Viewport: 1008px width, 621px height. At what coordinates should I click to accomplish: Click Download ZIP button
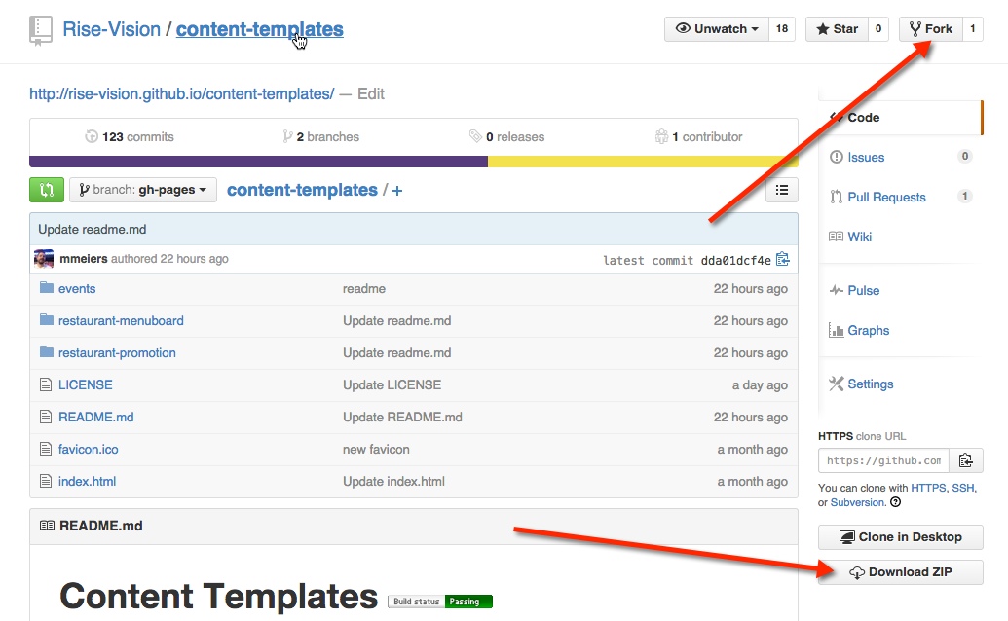pyautogui.click(x=901, y=572)
